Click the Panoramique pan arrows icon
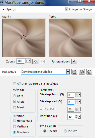The width and height of the screenshot is (95, 138). 74,61
